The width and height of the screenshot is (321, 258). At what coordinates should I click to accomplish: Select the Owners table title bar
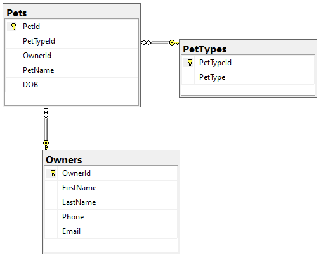pos(111,160)
